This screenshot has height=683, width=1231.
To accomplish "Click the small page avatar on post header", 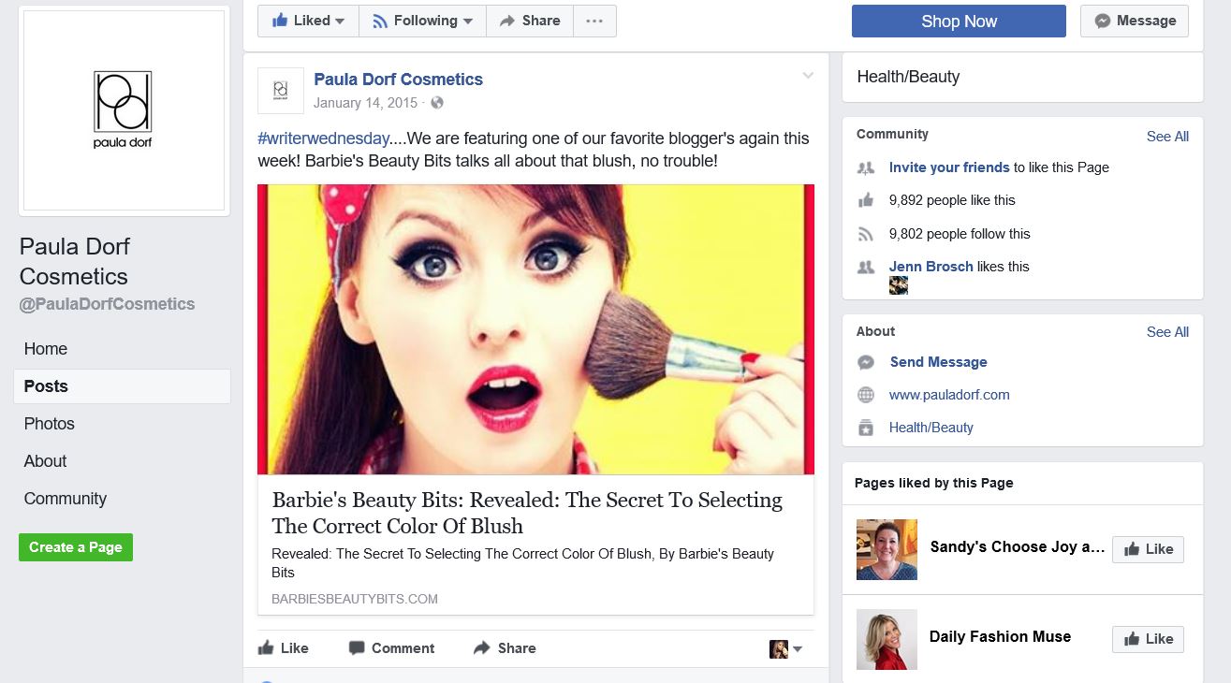I will click(x=280, y=90).
